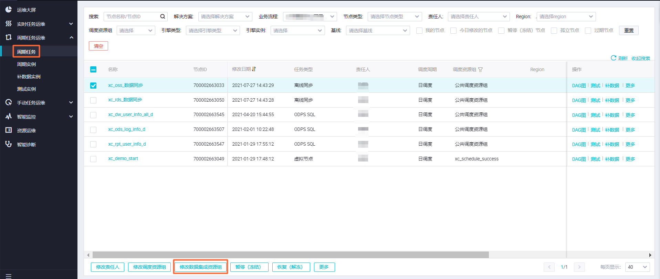
Task: Open the 调度资源组 filter dropdown
Action: point(136,31)
